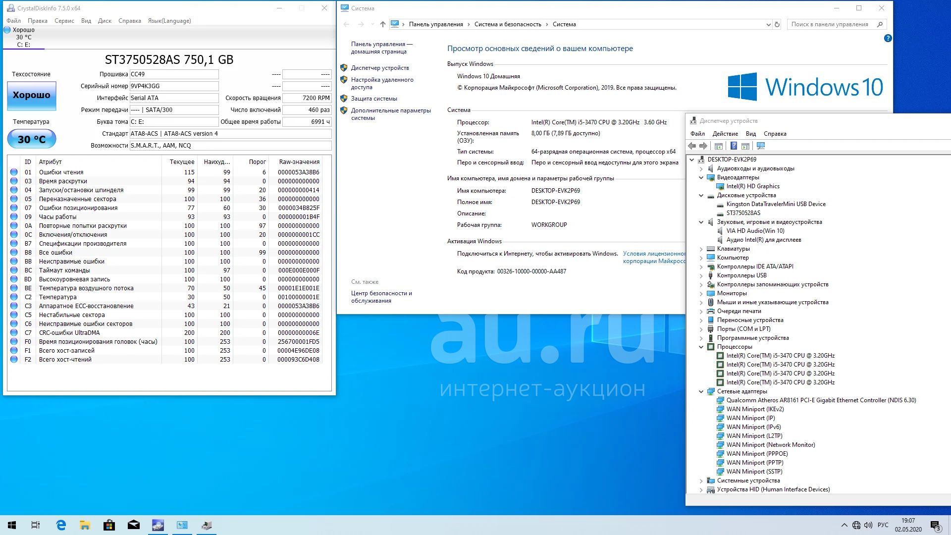Click the network globe icon in system tray
951x535 pixels.
coord(856,525)
